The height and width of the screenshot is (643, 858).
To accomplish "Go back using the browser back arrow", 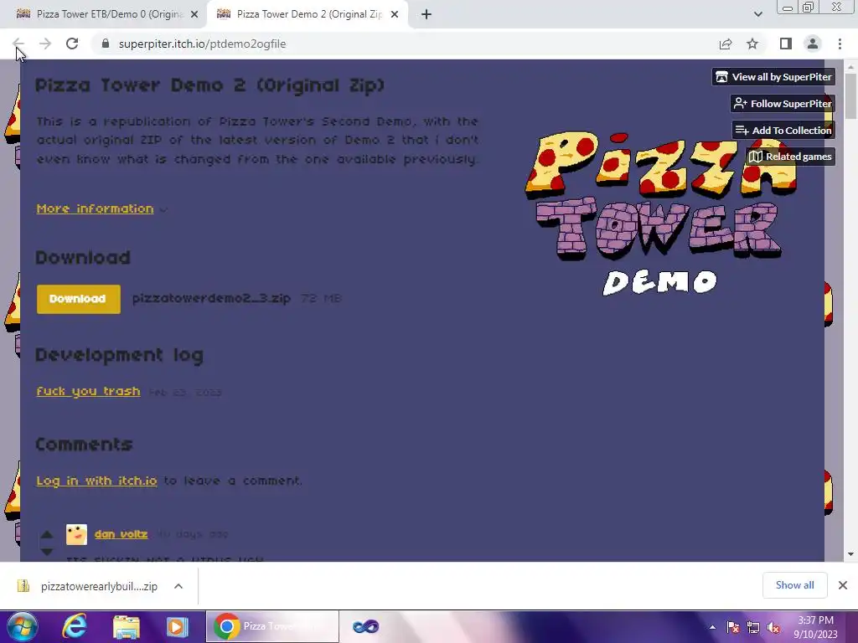I will [18, 44].
